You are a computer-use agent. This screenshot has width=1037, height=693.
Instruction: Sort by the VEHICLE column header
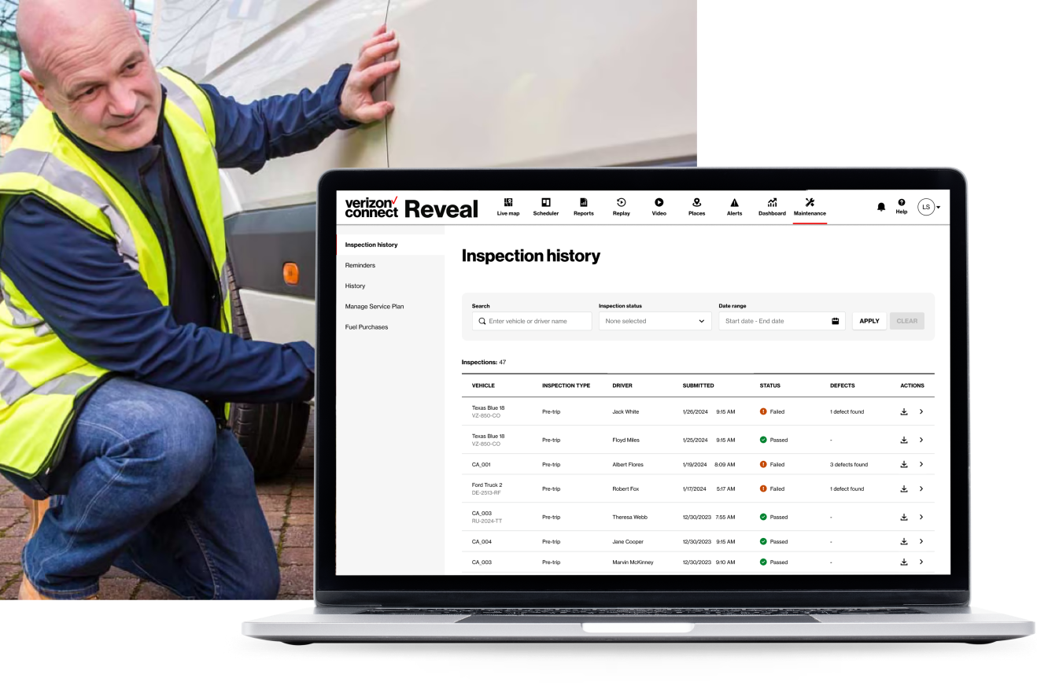tap(483, 385)
